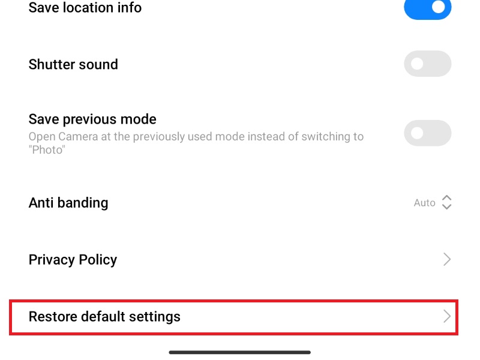Tap the white knob on the blue toggle
480x360 pixels.
(439, 7)
